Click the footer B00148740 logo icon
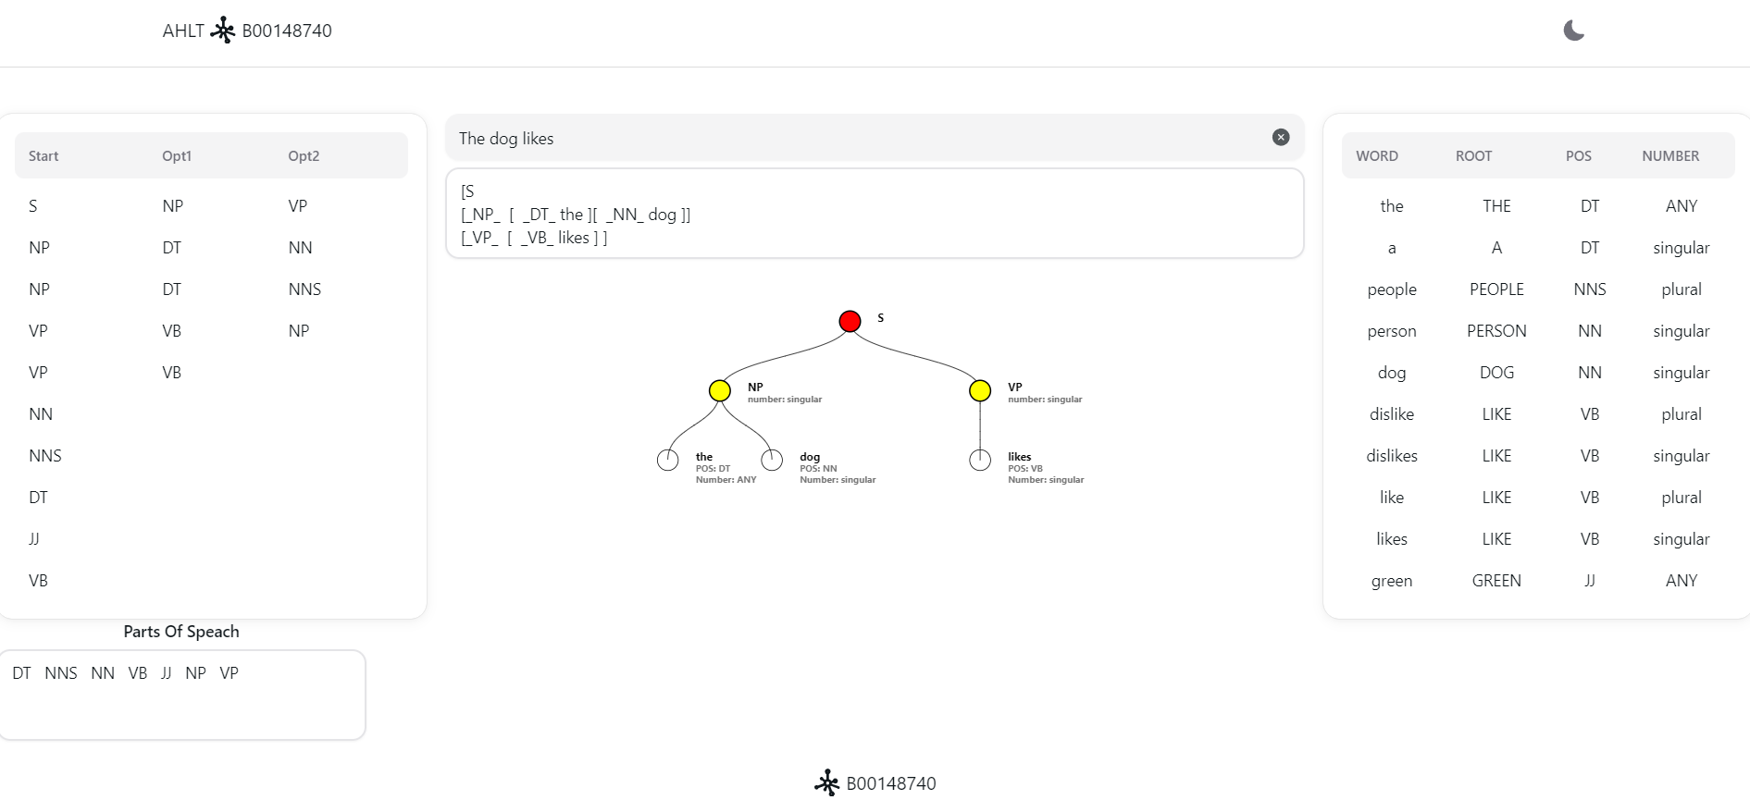The image size is (1750, 800). pos(826,782)
